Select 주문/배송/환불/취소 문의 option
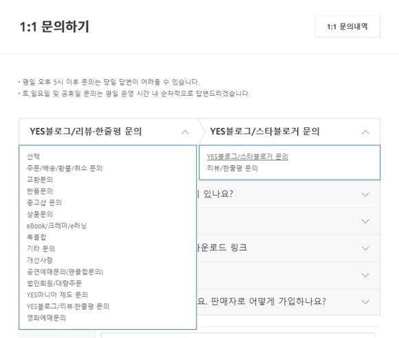Image resolution: width=399 pixels, height=338 pixels. coord(65,168)
